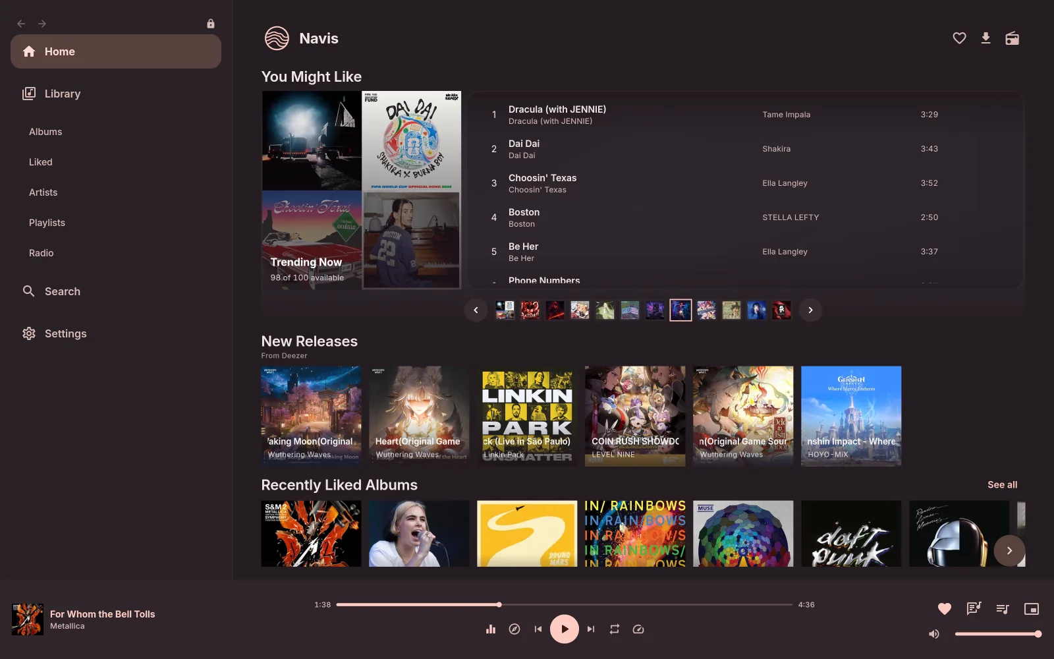Open Tame Impala artist link
Image resolution: width=1054 pixels, height=659 pixels.
click(786, 115)
